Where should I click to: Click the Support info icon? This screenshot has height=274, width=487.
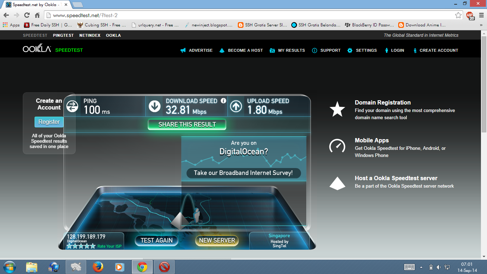(x=314, y=50)
